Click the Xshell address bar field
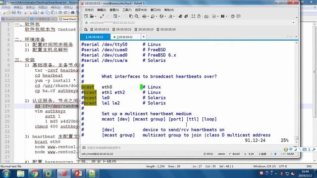This screenshot has width=317, height=178. pyautogui.click(x=188, y=23)
